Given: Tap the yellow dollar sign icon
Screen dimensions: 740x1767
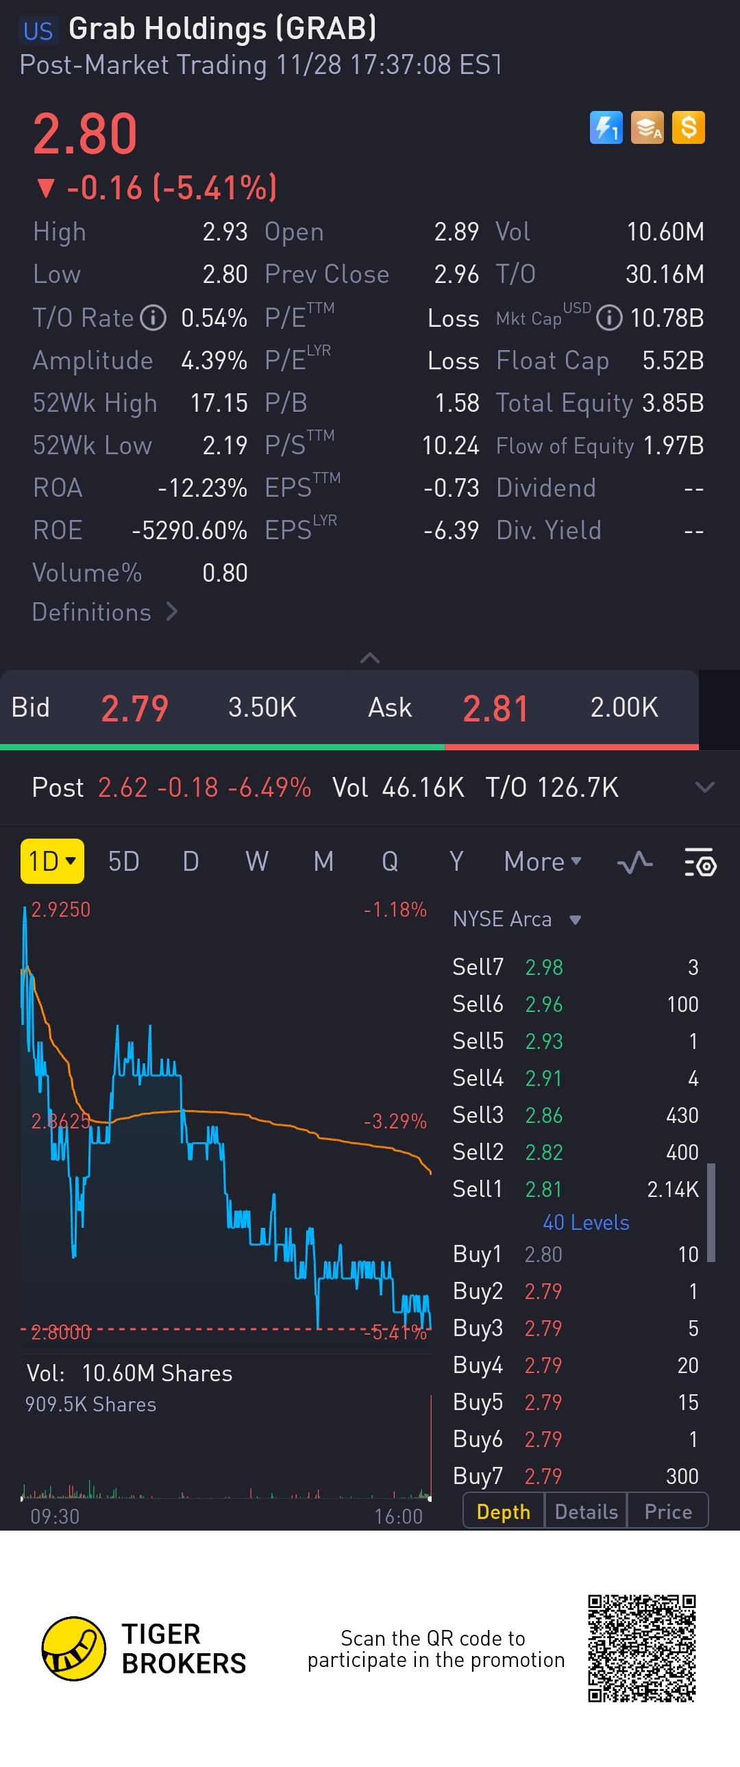Looking at the screenshot, I should (x=689, y=127).
